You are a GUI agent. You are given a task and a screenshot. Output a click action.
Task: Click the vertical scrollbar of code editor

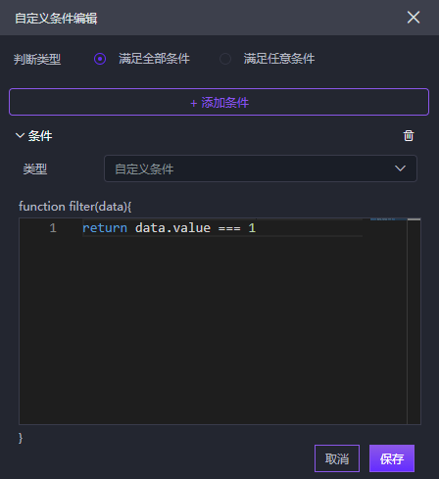click(414, 321)
